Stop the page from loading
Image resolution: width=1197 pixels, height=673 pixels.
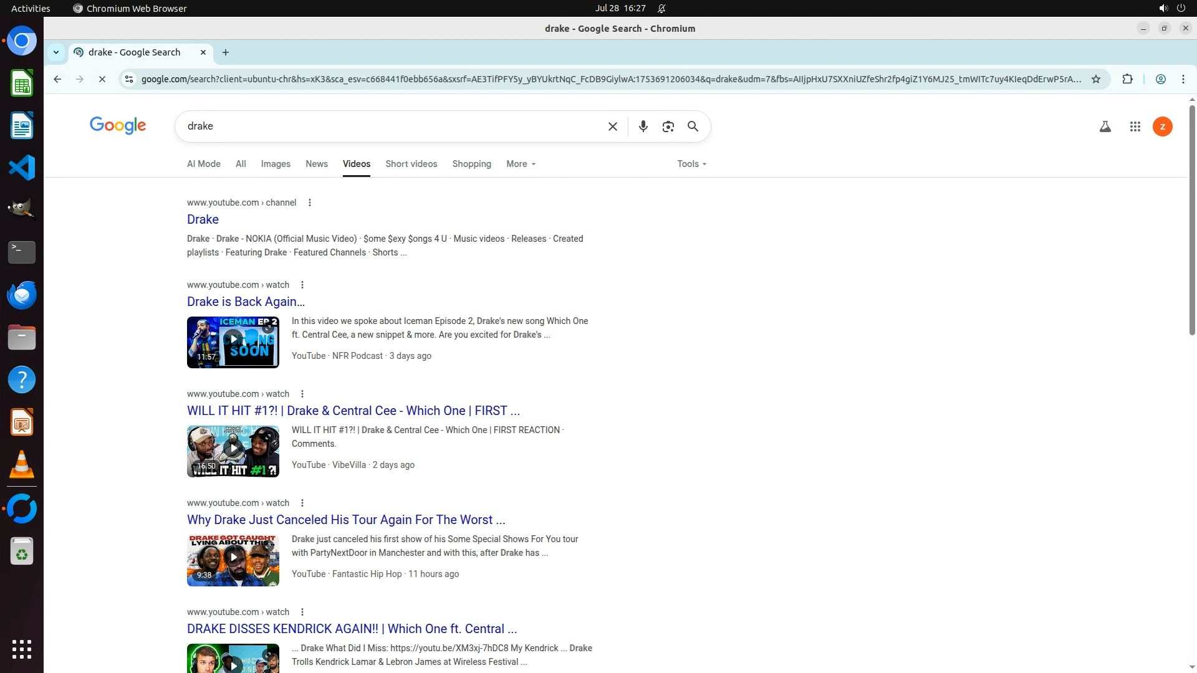tap(102, 79)
